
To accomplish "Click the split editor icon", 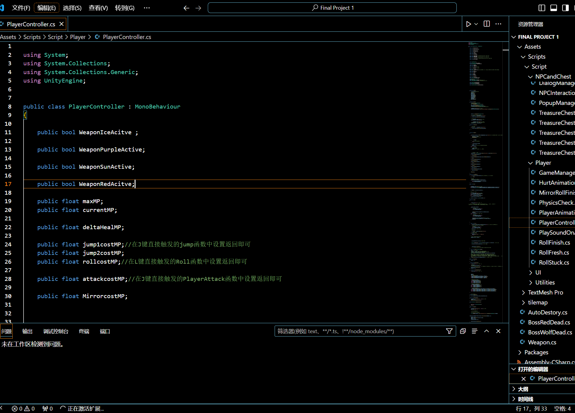I will (487, 24).
